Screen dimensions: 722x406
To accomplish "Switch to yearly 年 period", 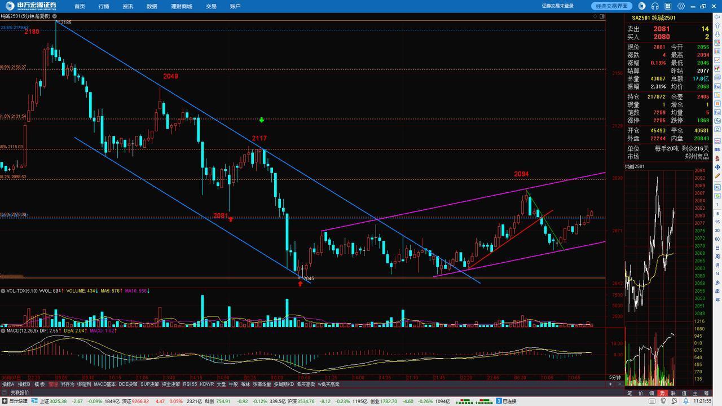I will pos(717,299).
